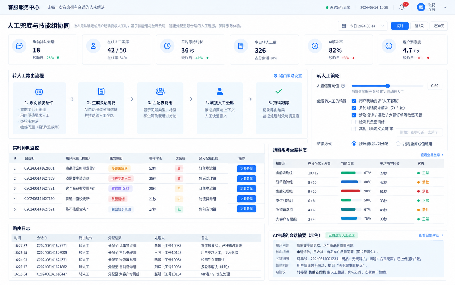
Task: Select the 指定坐席或值班组 radio option
Action: tap(398, 144)
